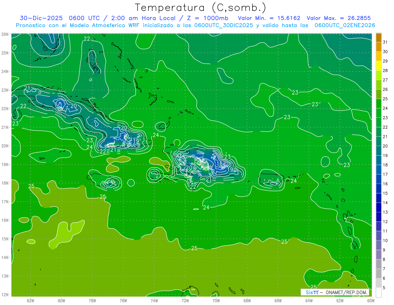Click the '60W' longitude axis label
Viewport: 394px width, 305px height.
coord(371,300)
